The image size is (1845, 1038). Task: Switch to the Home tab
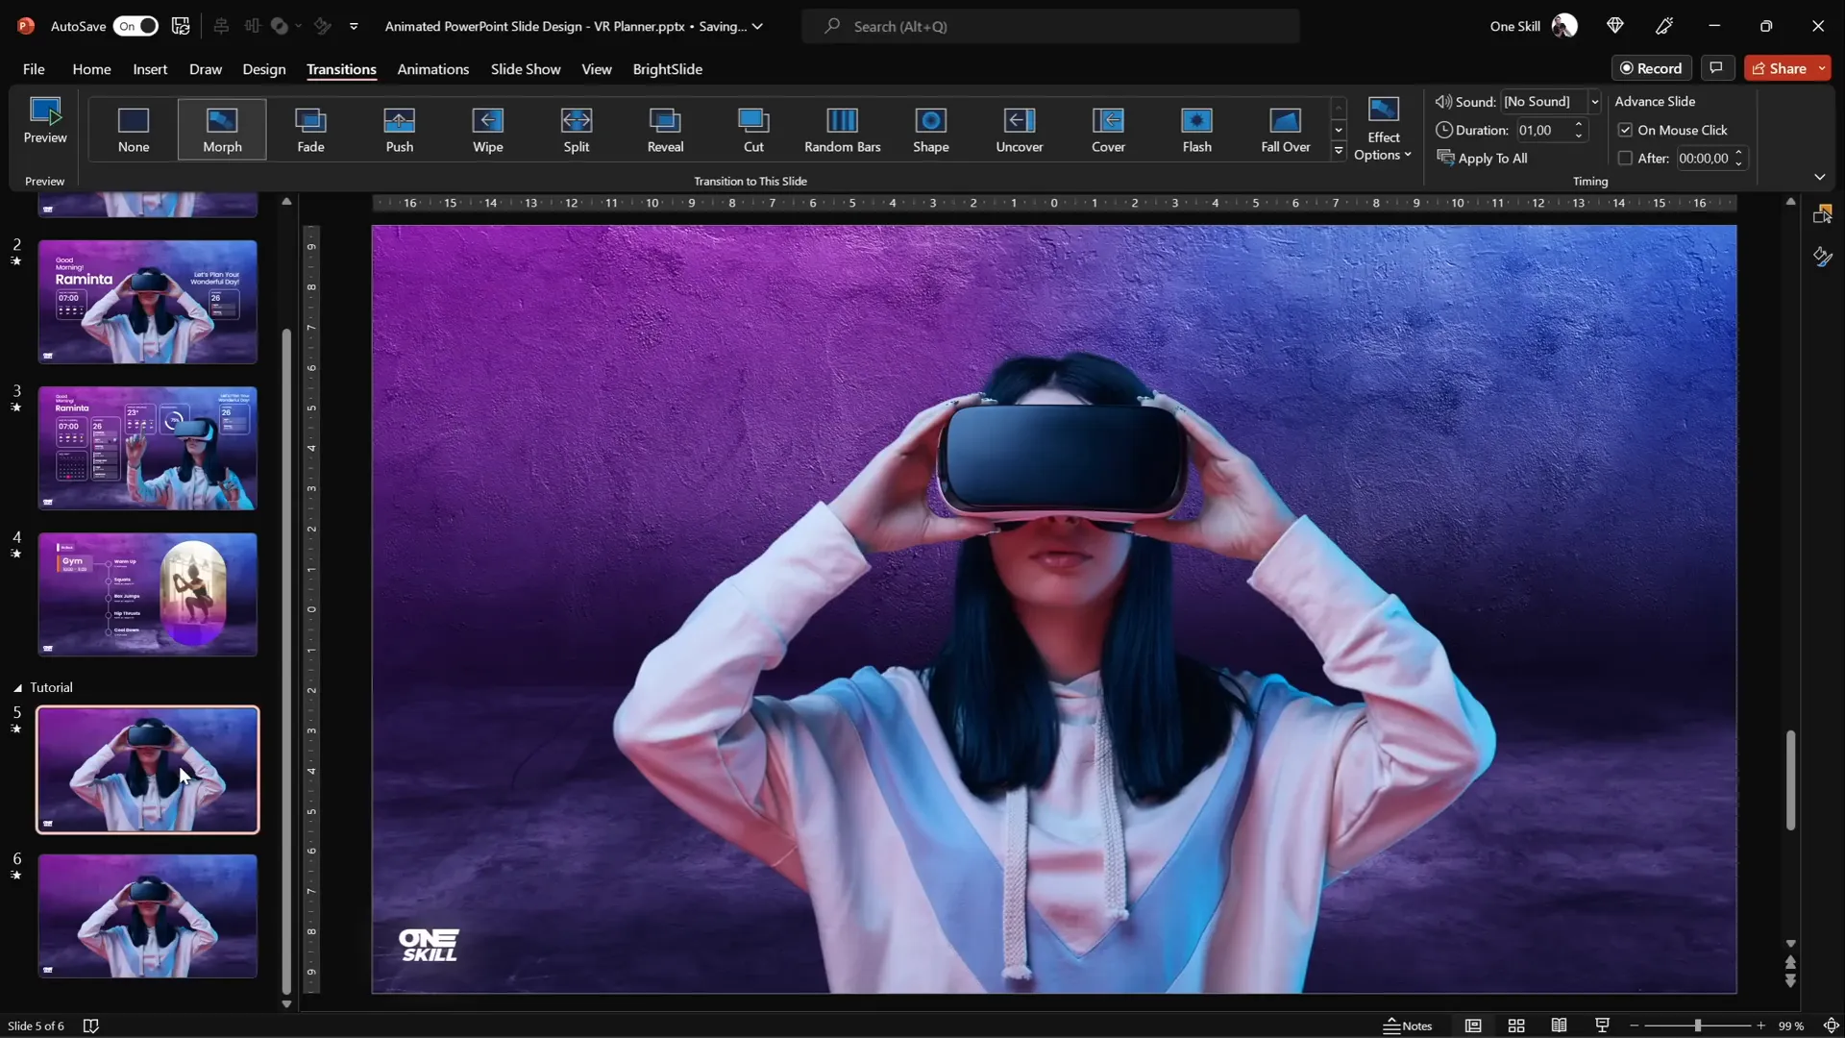(x=91, y=69)
